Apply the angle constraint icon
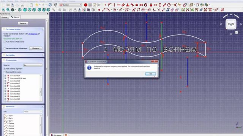 (175, 5)
